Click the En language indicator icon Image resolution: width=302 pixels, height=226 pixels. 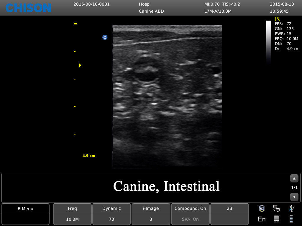(261, 219)
